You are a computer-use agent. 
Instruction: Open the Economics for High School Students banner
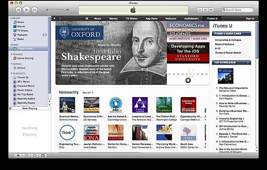click(188, 32)
